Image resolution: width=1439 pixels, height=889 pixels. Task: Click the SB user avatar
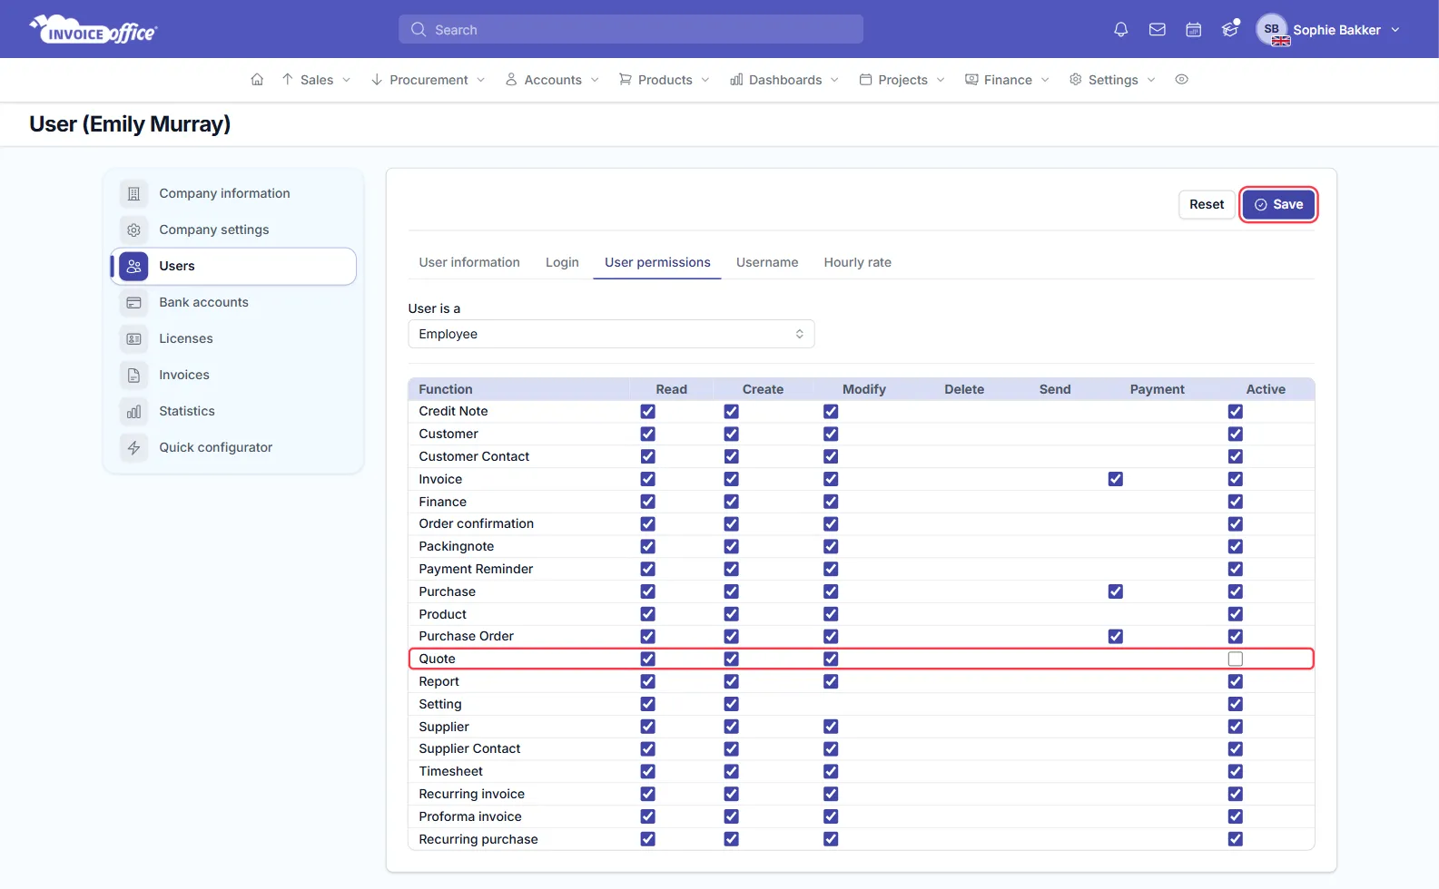pos(1272,30)
